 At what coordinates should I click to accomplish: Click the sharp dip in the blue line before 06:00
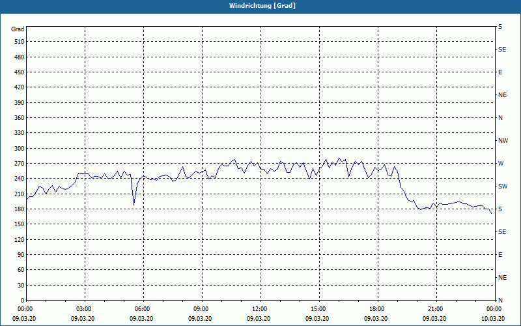[x=134, y=204]
